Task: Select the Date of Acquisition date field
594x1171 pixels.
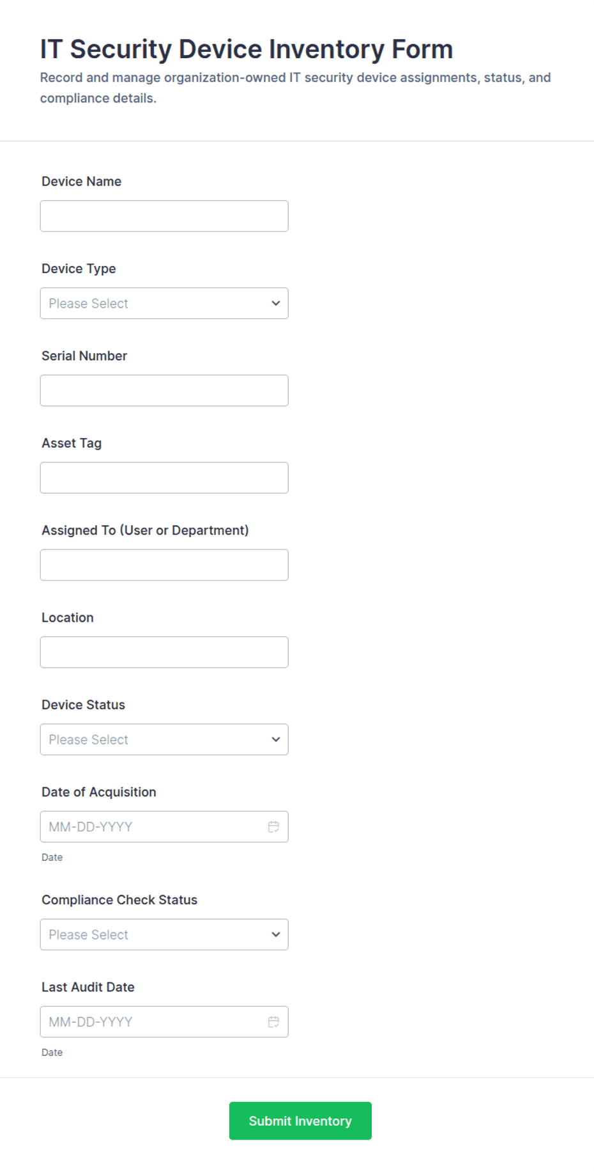Action: coord(164,827)
